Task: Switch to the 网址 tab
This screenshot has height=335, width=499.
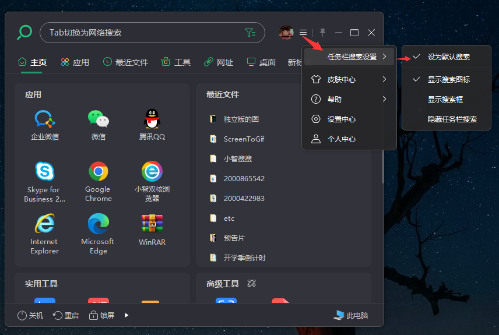Action: point(219,62)
